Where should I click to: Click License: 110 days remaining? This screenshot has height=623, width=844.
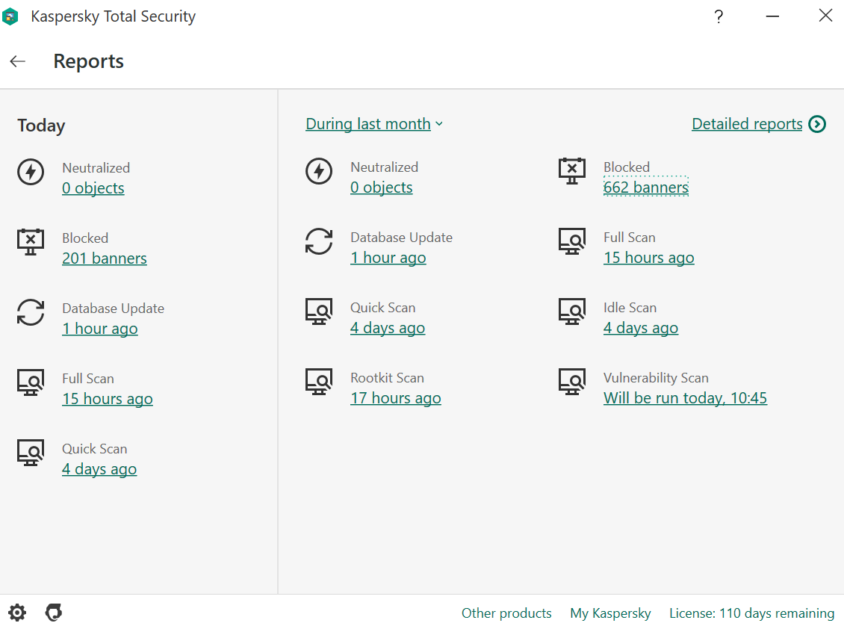click(751, 613)
